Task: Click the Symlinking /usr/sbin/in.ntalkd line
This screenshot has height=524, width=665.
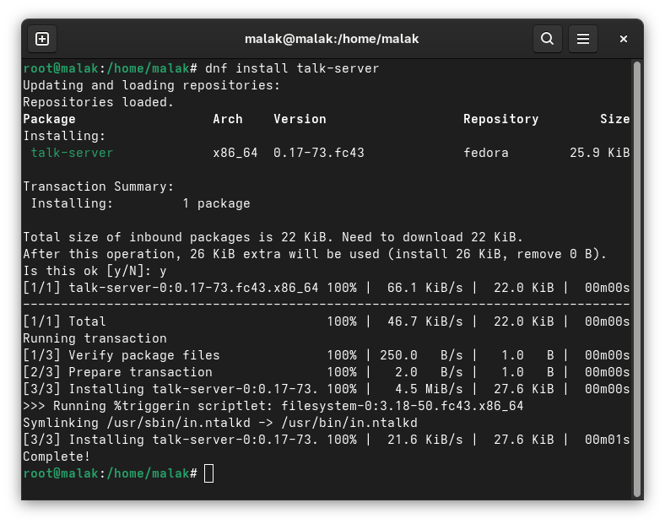Action: (219, 423)
